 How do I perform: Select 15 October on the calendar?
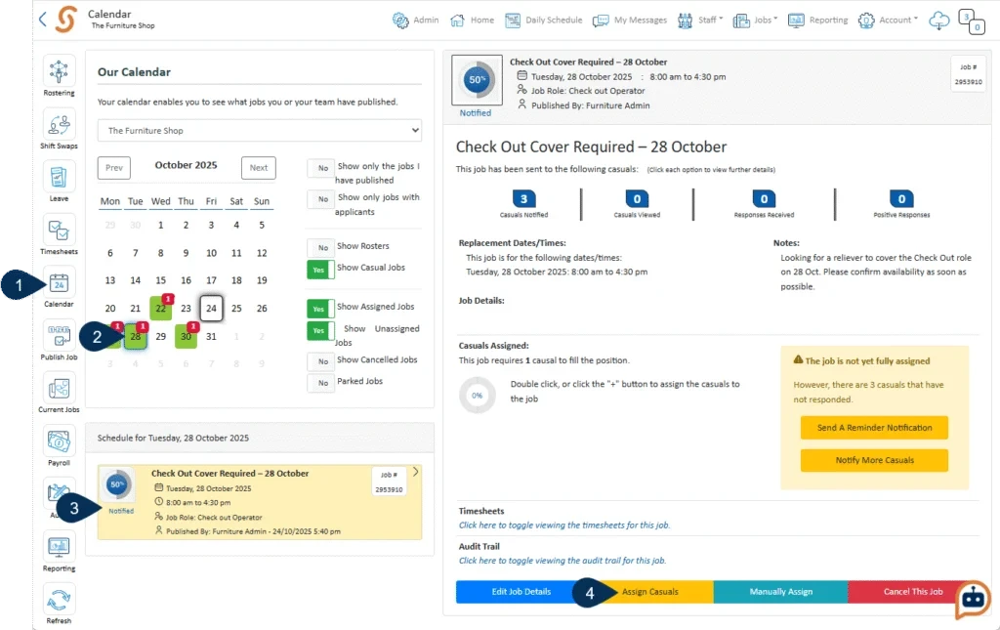(x=161, y=280)
